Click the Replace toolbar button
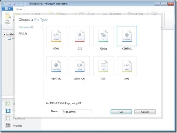Screen dimensions: 177x133 (116, 14)
